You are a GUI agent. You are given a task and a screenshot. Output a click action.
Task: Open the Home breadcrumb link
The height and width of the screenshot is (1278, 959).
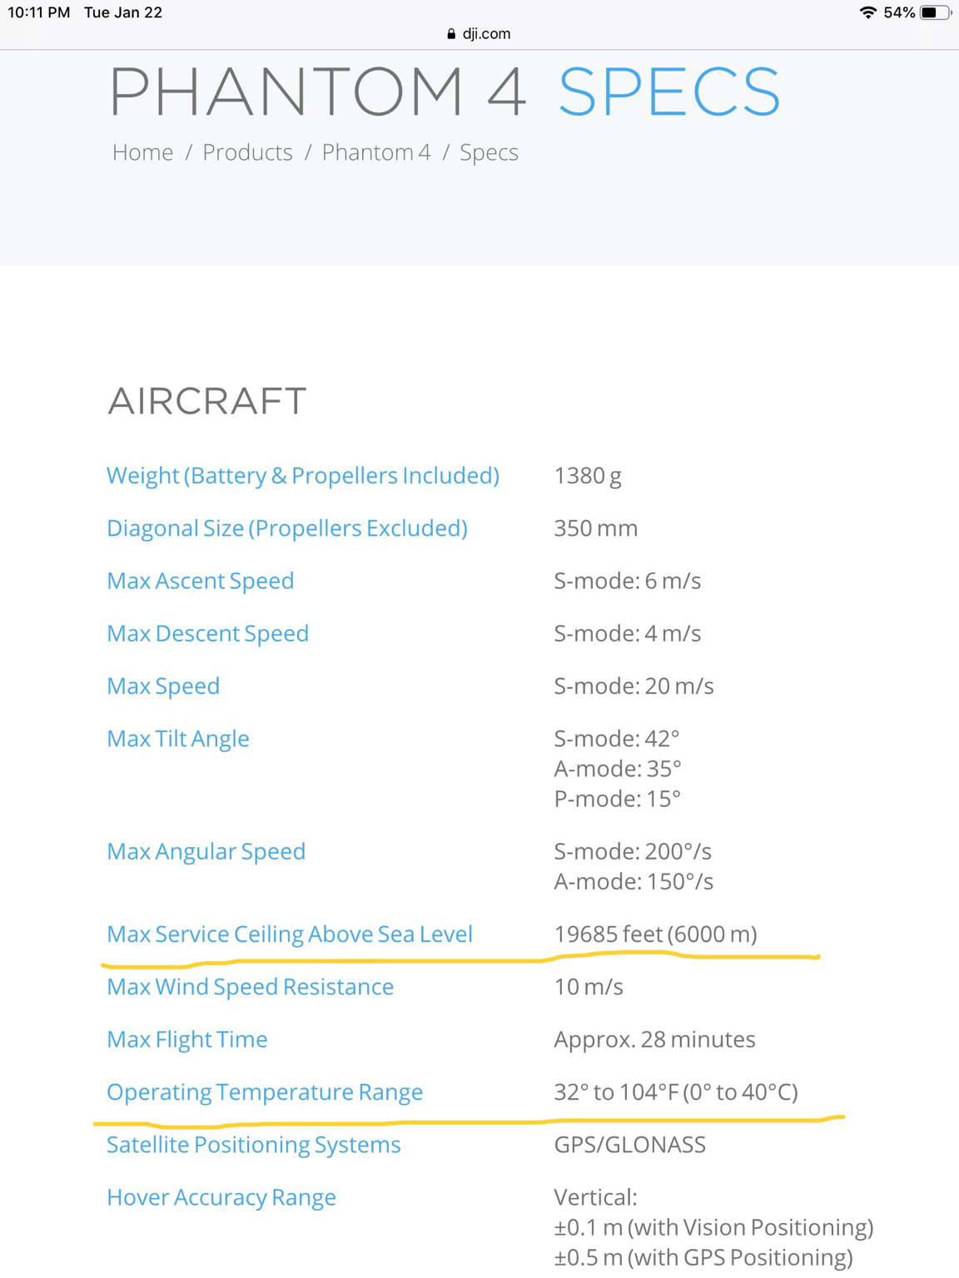coord(142,152)
